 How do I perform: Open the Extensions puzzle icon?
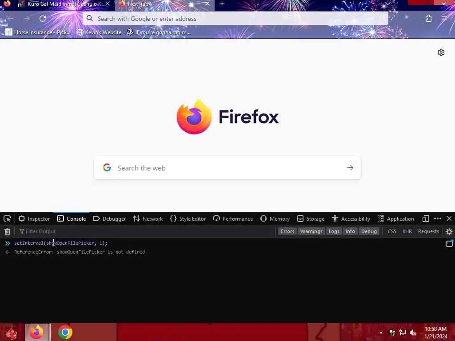pyautogui.click(x=429, y=19)
